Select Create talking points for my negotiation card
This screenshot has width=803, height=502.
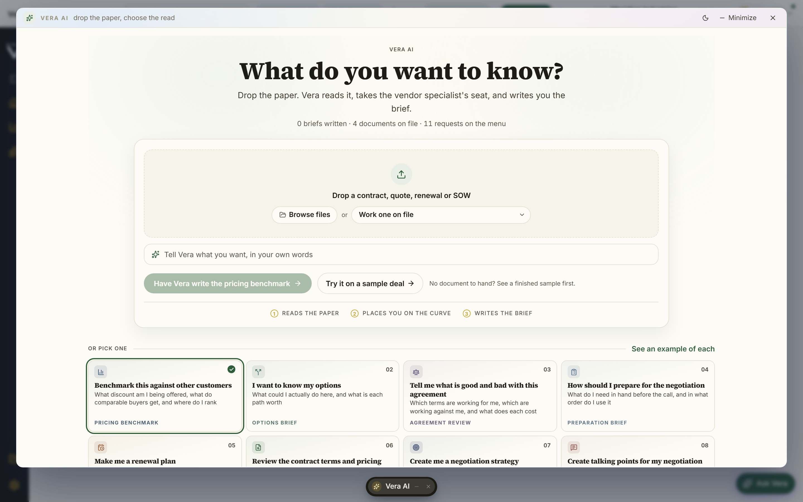[x=637, y=452]
